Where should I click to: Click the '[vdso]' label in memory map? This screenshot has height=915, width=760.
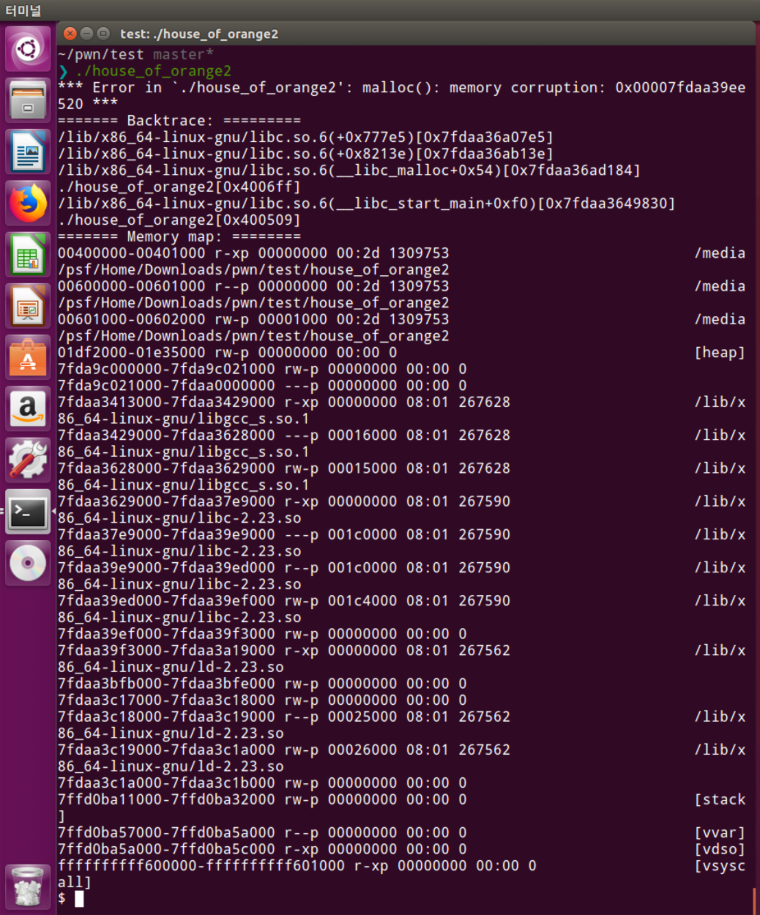coord(720,849)
